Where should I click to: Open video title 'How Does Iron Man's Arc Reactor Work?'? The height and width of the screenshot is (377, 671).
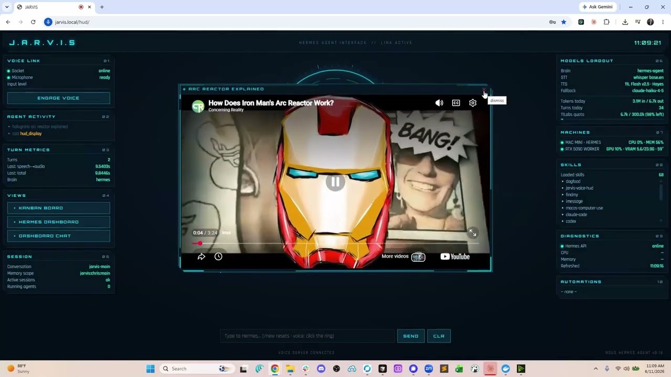(x=271, y=103)
